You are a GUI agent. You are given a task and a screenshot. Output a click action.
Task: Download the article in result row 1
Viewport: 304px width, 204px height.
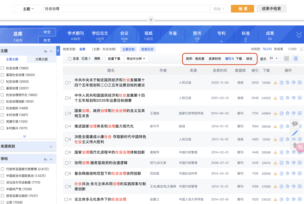tap(275, 83)
